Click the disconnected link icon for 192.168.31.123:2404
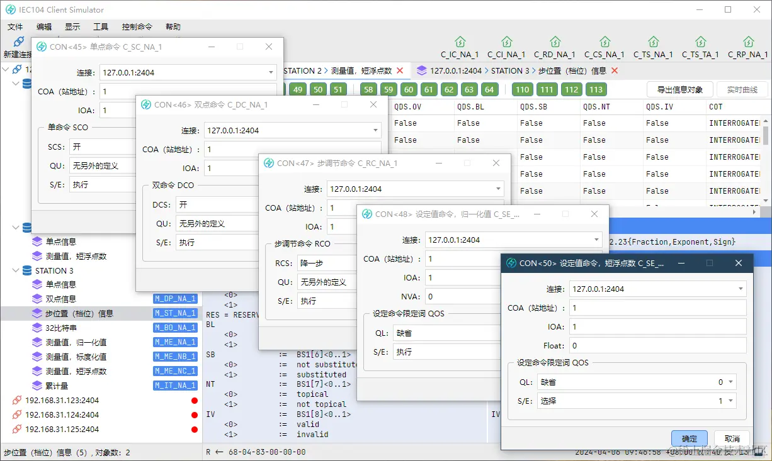 pos(17,401)
